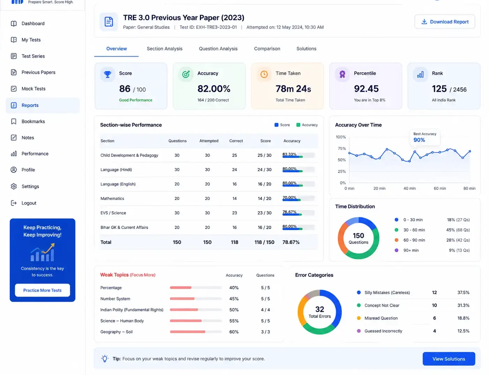Click the blue Score legend swatch
The width and height of the screenshot is (489, 375).
point(277,125)
